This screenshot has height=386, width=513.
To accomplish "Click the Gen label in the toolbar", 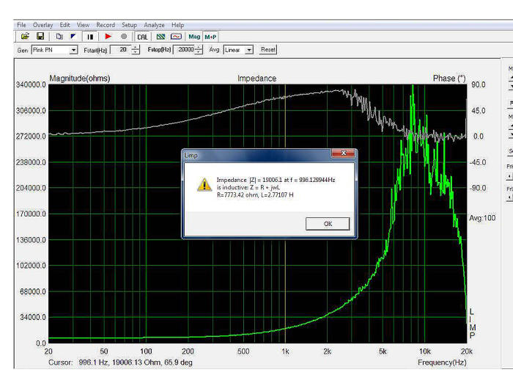I will [x=22, y=50].
